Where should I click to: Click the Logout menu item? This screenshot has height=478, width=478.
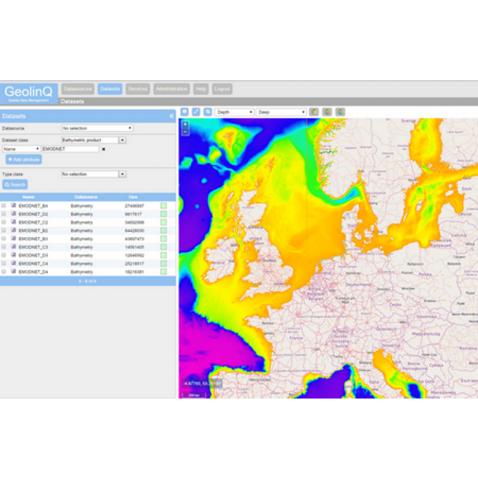[x=222, y=89]
